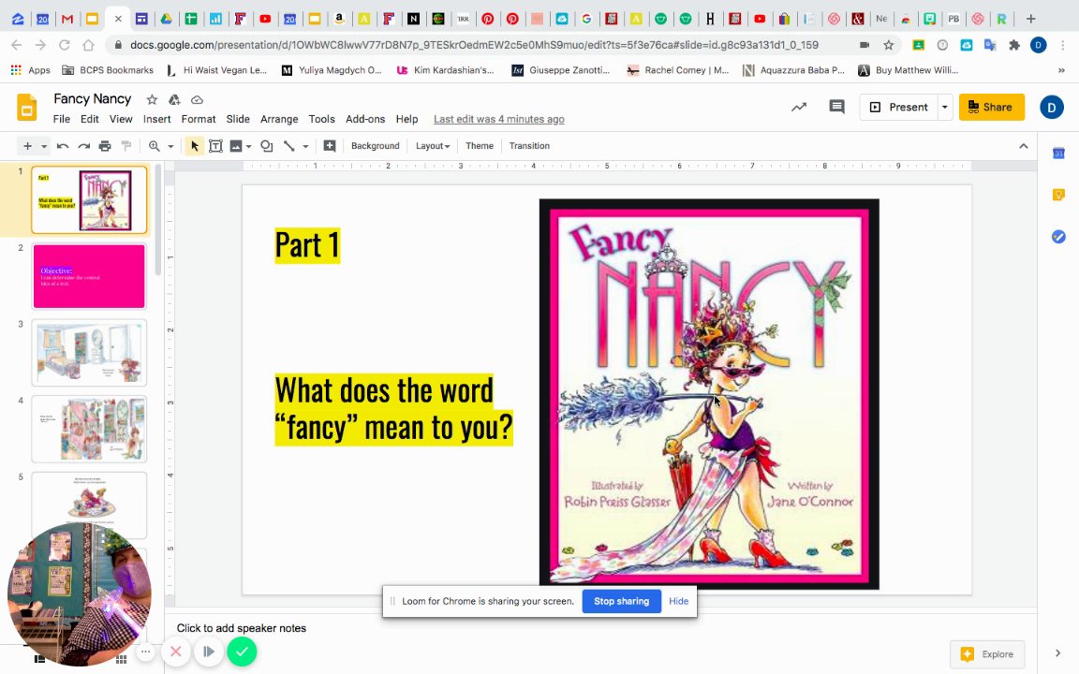Image resolution: width=1079 pixels, height=674 pixels.
Task: Click to add speaker notes field
Action: pyautogui.click(x=600, y=628)
